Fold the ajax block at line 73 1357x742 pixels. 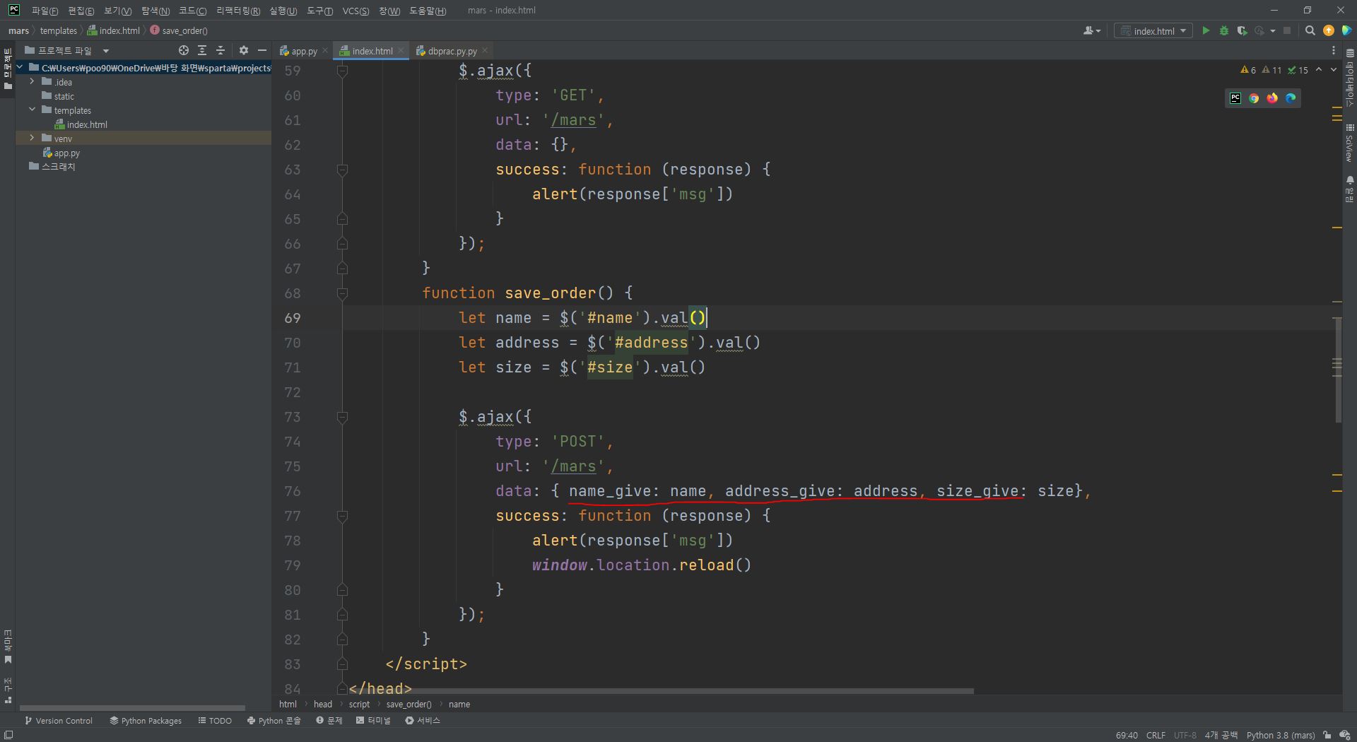click(342, 417)
